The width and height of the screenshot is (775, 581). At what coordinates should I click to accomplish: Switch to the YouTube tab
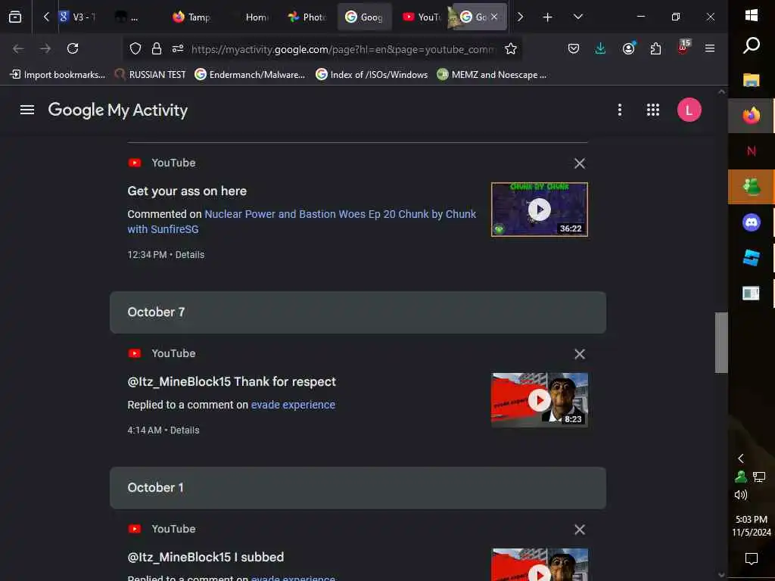[x=422, y=17]
